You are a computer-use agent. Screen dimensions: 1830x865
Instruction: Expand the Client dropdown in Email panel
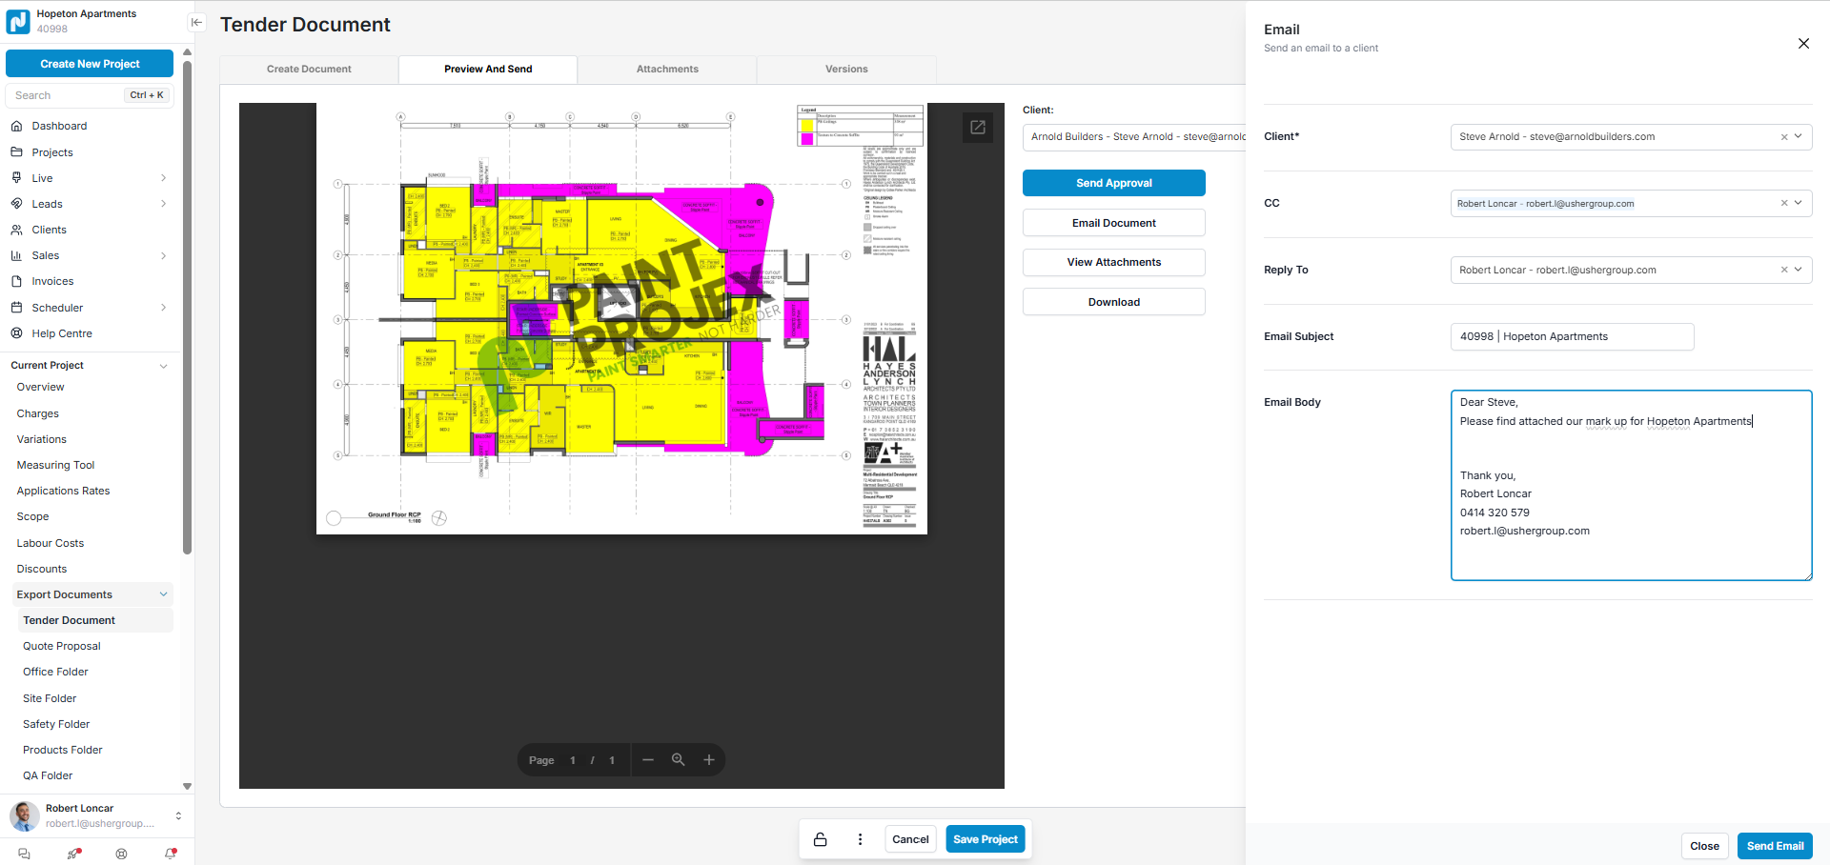pyautogui.click(x=1799, y=136)
